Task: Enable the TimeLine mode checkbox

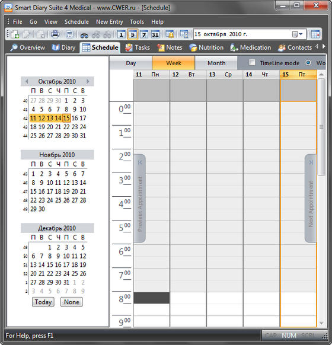Action: coord(252,63)
